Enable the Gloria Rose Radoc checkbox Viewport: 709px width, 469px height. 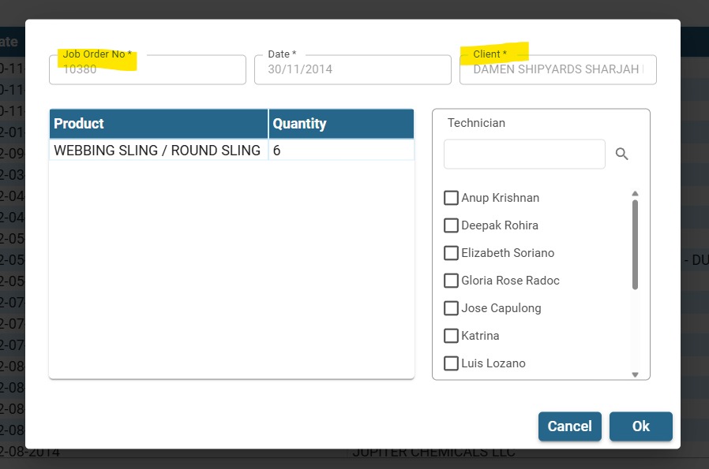[451, 281]
